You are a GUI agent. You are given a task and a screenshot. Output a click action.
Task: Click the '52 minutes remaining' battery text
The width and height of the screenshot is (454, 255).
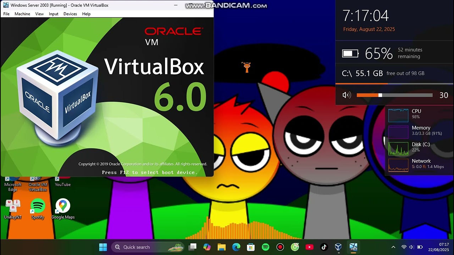click(x=410, y=53)
